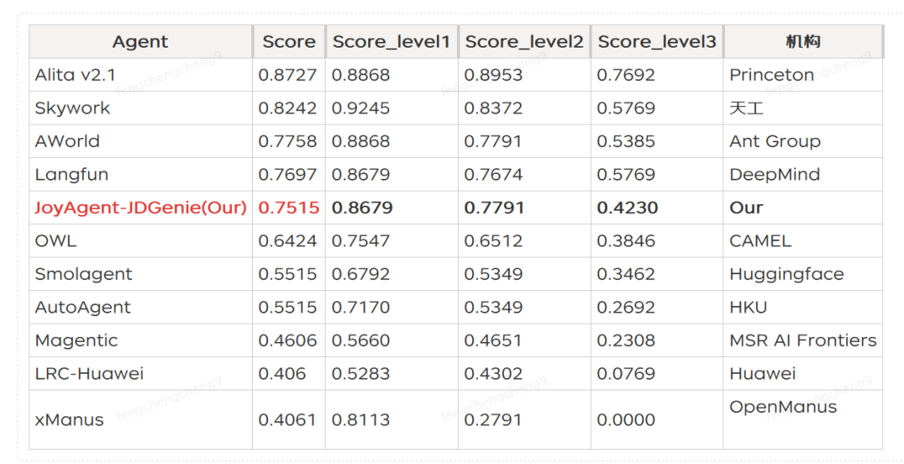The width and height of the screenshot is (904, 464).
Task: Click level3 score 0.5385
Action: [x=626, y=141]
